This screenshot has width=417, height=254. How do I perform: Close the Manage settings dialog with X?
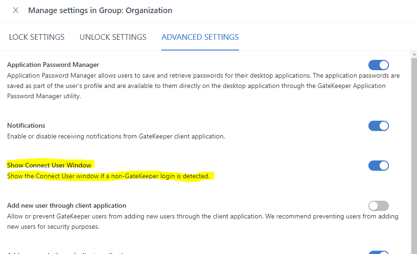coord(15,10)
